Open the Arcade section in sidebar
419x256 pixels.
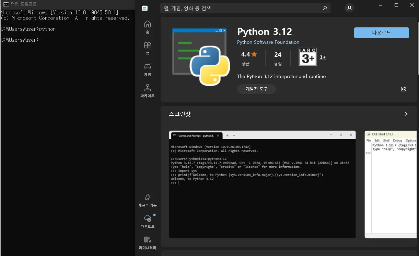[148, 91]
